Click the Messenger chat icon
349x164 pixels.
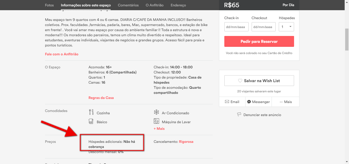(x=249, y=102)
